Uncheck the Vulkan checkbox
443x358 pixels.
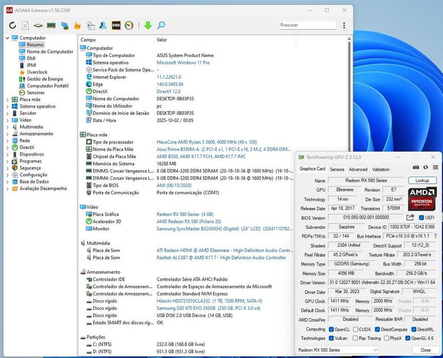tap(331, 338)
